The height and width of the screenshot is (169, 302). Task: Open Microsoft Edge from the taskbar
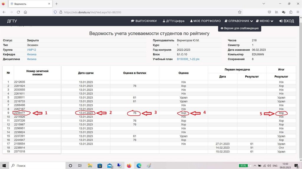coord(139,166)
